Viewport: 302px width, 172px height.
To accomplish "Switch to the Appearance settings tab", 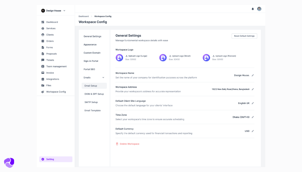I will (x=90, y=44).
